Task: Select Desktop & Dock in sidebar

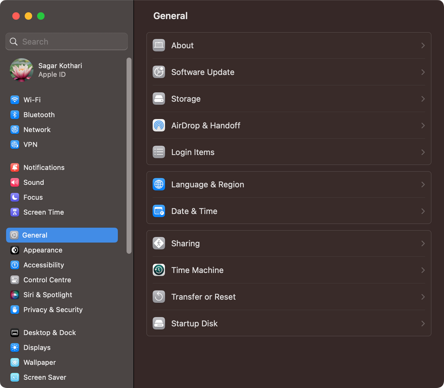Action: (49, 333)
